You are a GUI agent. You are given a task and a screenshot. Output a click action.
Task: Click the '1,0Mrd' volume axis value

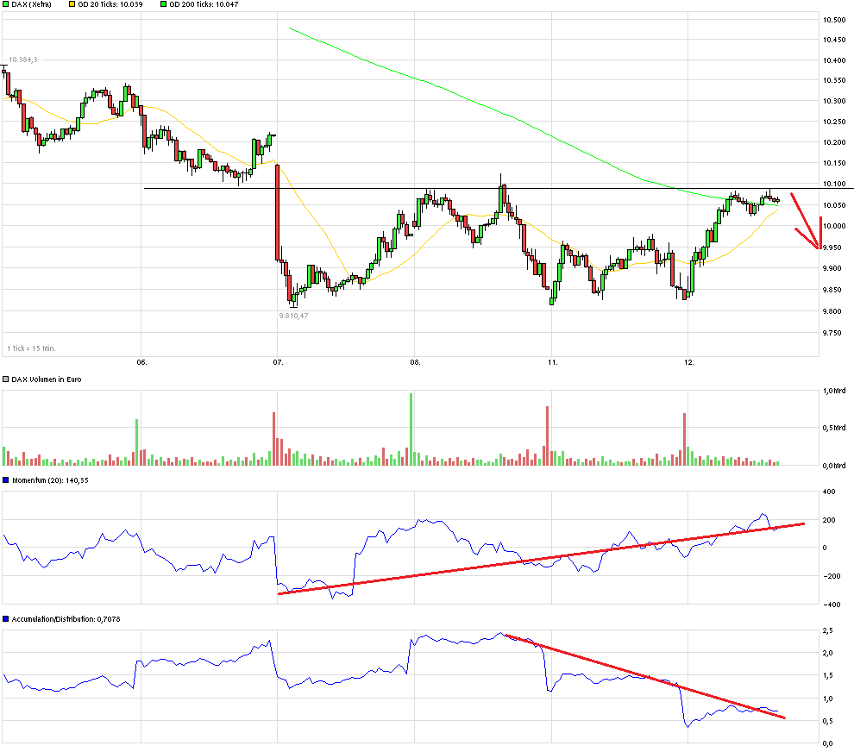coord(834,391)
